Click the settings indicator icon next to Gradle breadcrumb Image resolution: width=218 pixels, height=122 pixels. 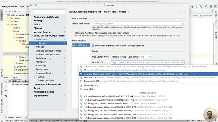pyautogui.click(x=129, y=12)
